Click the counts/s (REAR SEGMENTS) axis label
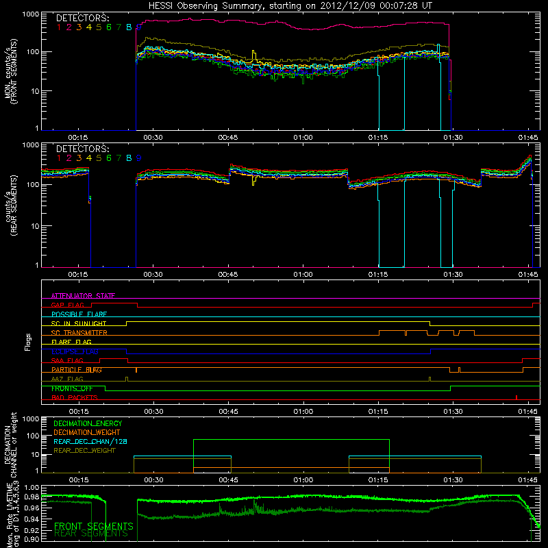Viewport: 548px width, 548px height. point(10,206)
